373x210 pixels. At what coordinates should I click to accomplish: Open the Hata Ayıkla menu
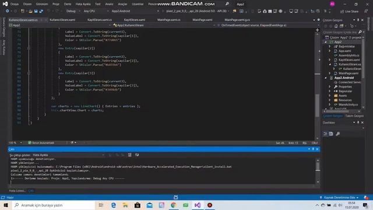pyautogui.click(x=83, y=4)
